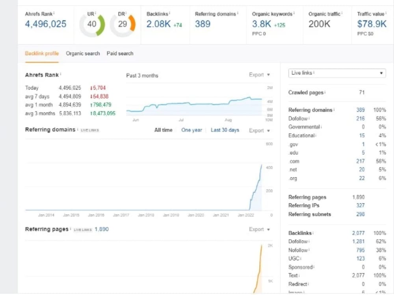Click info icon beside Referring domains header metric

pyautogui.click(x=238, y=13)
